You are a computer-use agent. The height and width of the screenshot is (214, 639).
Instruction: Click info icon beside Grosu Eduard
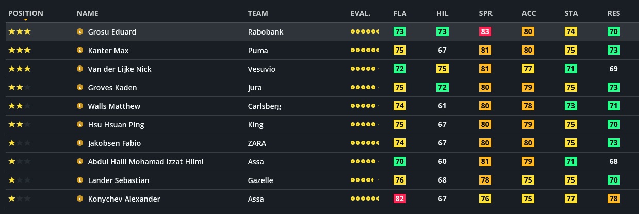click(80, 32)
